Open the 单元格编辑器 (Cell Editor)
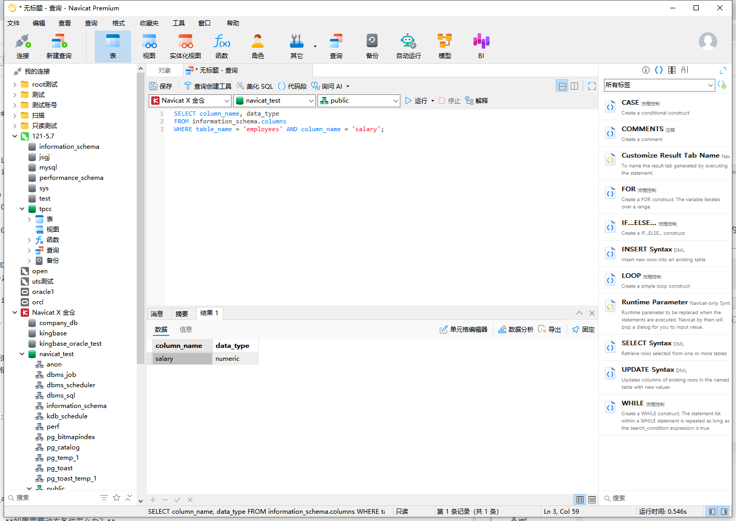The image size is (736, 521). point(464,330)
